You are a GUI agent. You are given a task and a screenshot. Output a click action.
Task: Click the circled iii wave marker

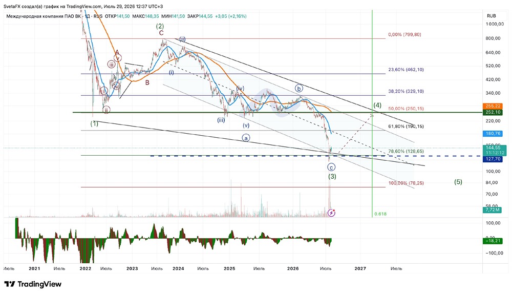click(112, 65)
